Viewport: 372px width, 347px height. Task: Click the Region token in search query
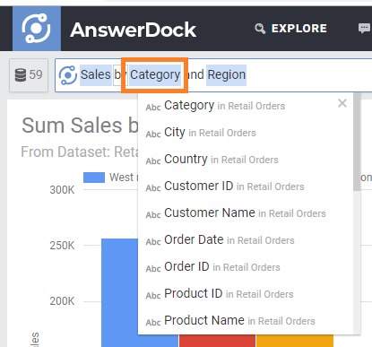pyautogui.click(x=226, y=75)
